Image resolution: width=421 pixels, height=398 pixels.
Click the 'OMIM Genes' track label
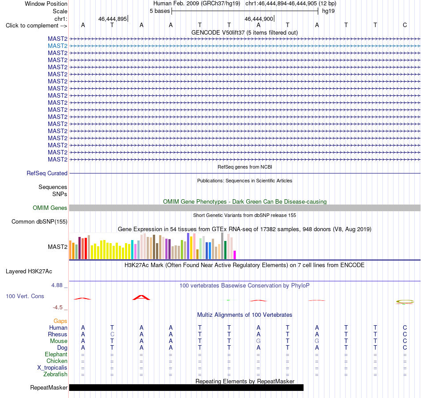click(50, 208)
